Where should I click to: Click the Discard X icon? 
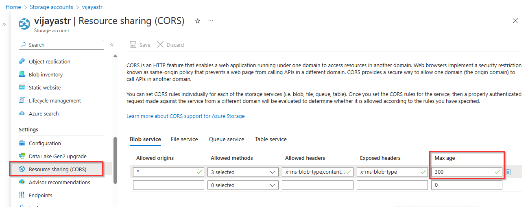point(160,44)
